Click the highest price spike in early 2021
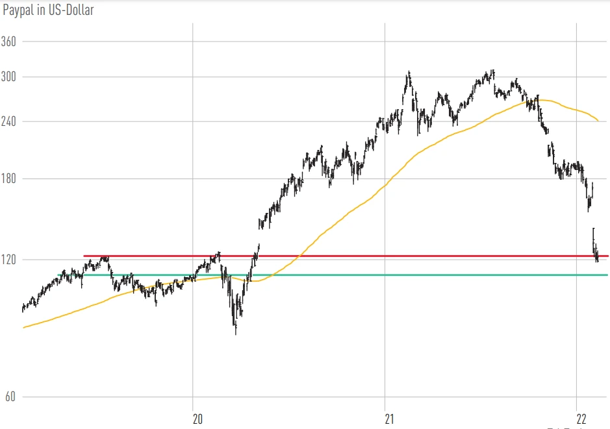Image resolution: width=610 pixels, height=429 pixels. click(x=409, y=73)
